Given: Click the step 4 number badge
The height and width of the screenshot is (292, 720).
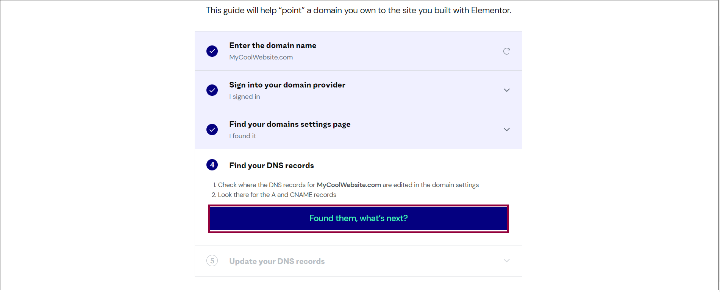Looking at the screenshot, I should [x=212, y=165].
